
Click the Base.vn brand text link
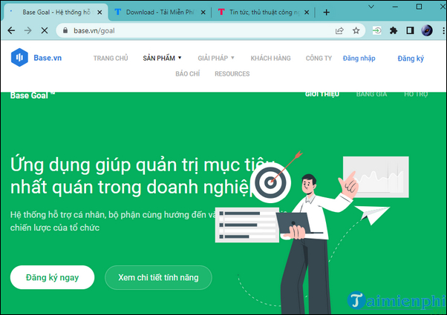coord(48,58)
